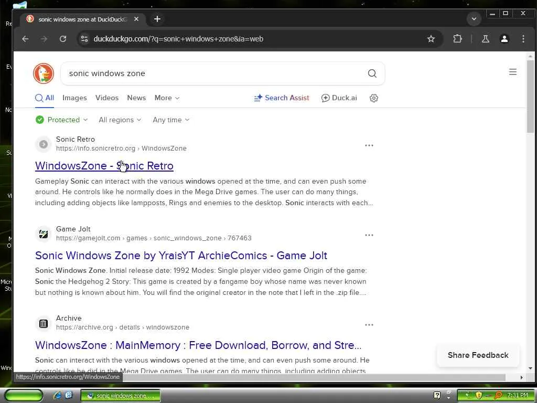Click the taskbar sonic windows zone button

(x=120, y=396)
